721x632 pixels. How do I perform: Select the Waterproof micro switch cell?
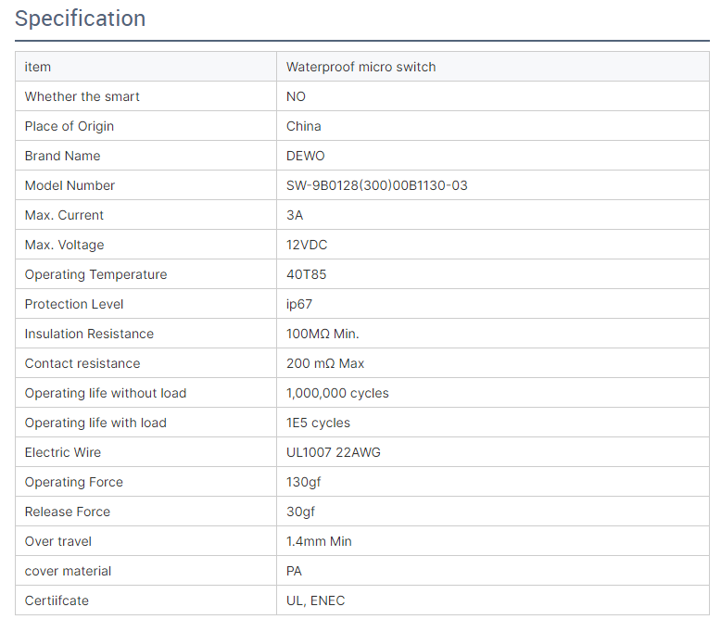click(x=360, y=67)
